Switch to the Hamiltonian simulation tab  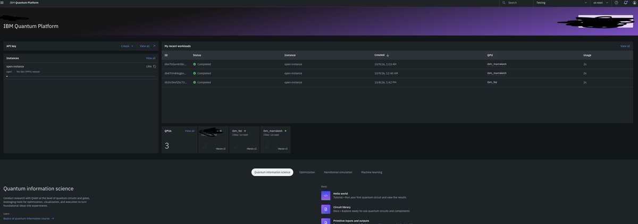pyautogui.click(x=338, y=172)
